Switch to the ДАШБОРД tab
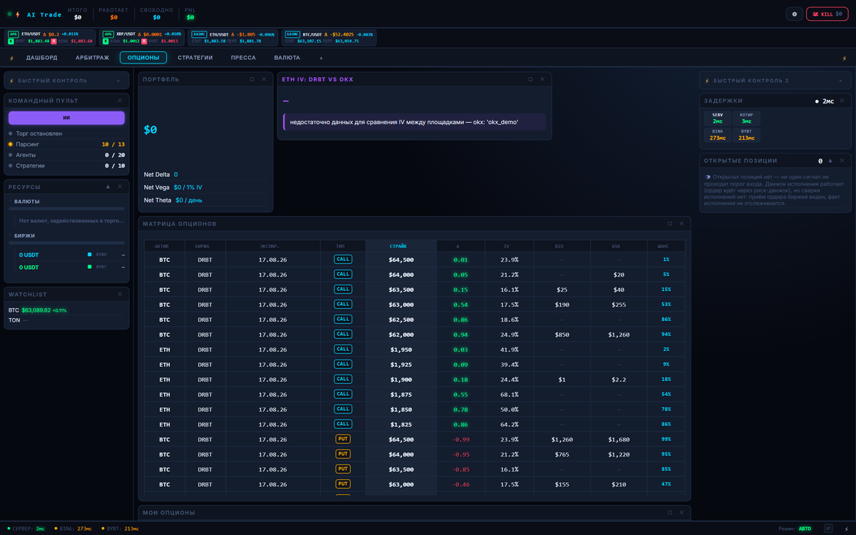This screenshot has height=535, width=856. pos(42,58)
